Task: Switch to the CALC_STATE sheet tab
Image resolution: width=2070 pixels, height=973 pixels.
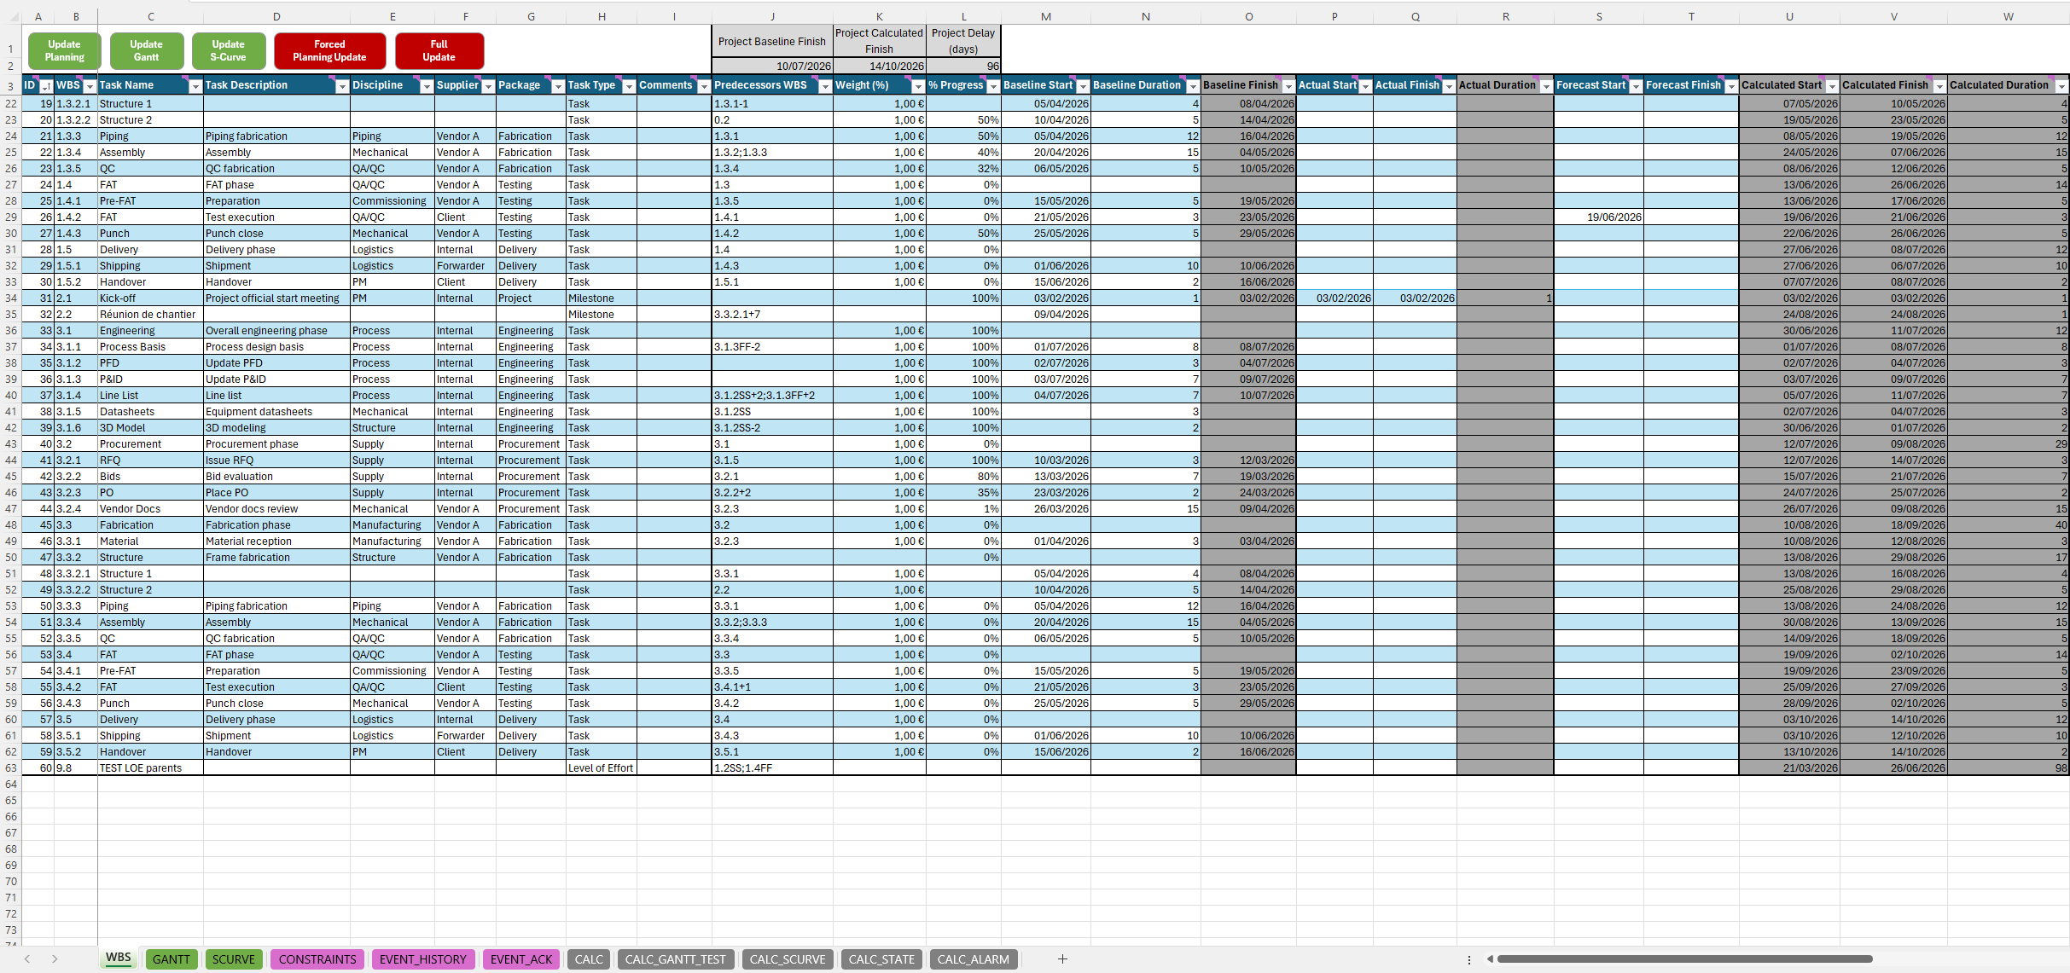Action: pos(881,959)
